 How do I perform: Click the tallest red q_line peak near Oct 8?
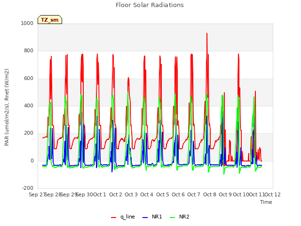click(x=207, y=34)
